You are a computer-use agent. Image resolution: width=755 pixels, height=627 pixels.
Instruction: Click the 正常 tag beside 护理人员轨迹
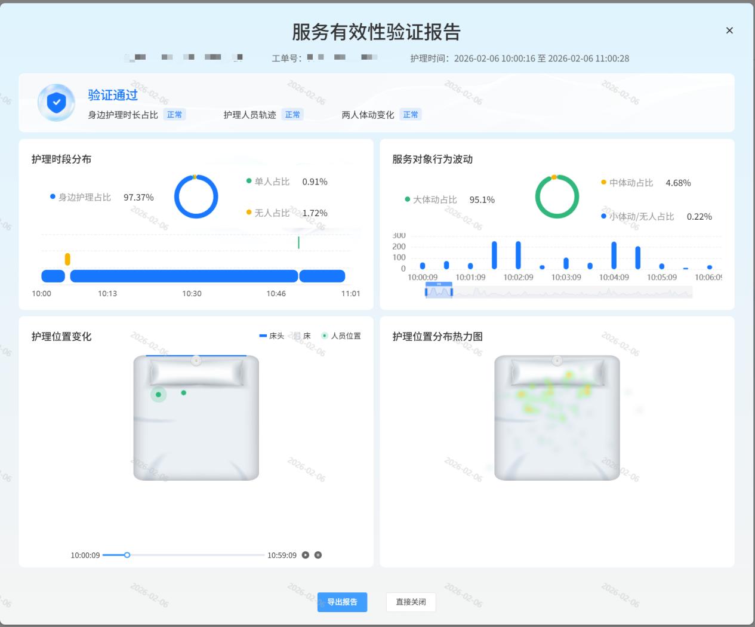coord(292,115)
